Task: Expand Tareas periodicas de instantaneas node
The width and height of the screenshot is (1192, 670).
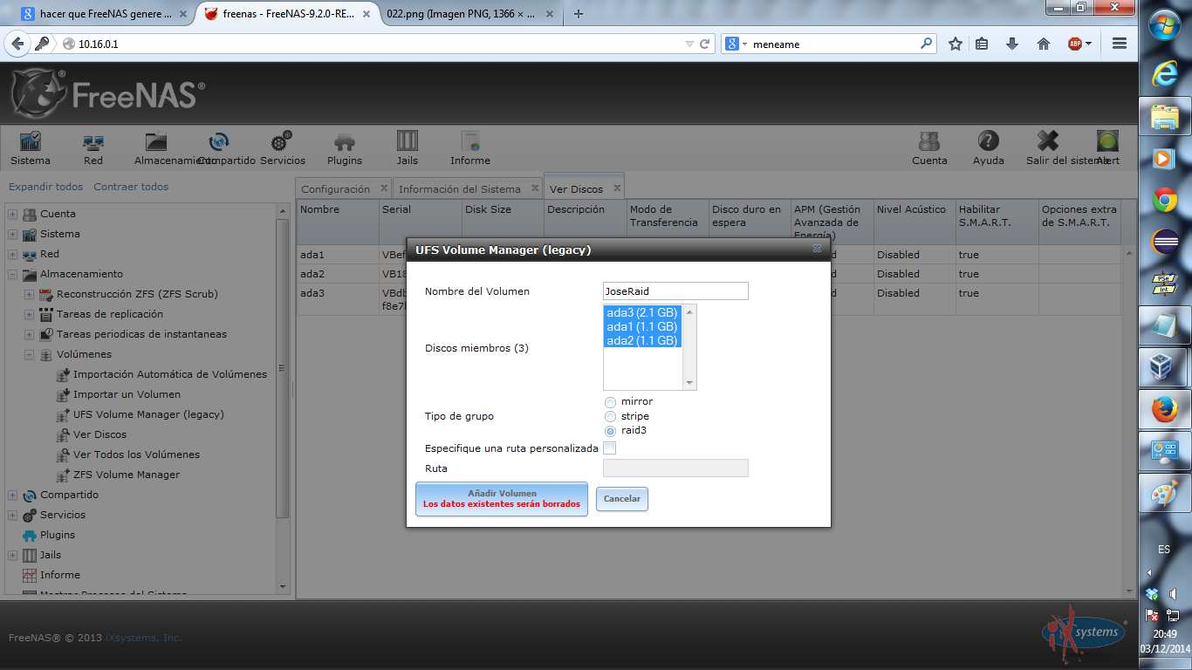Action: [29, 334]
